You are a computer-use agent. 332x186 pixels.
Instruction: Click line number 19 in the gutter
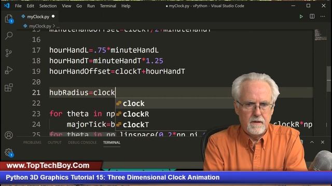36,71
